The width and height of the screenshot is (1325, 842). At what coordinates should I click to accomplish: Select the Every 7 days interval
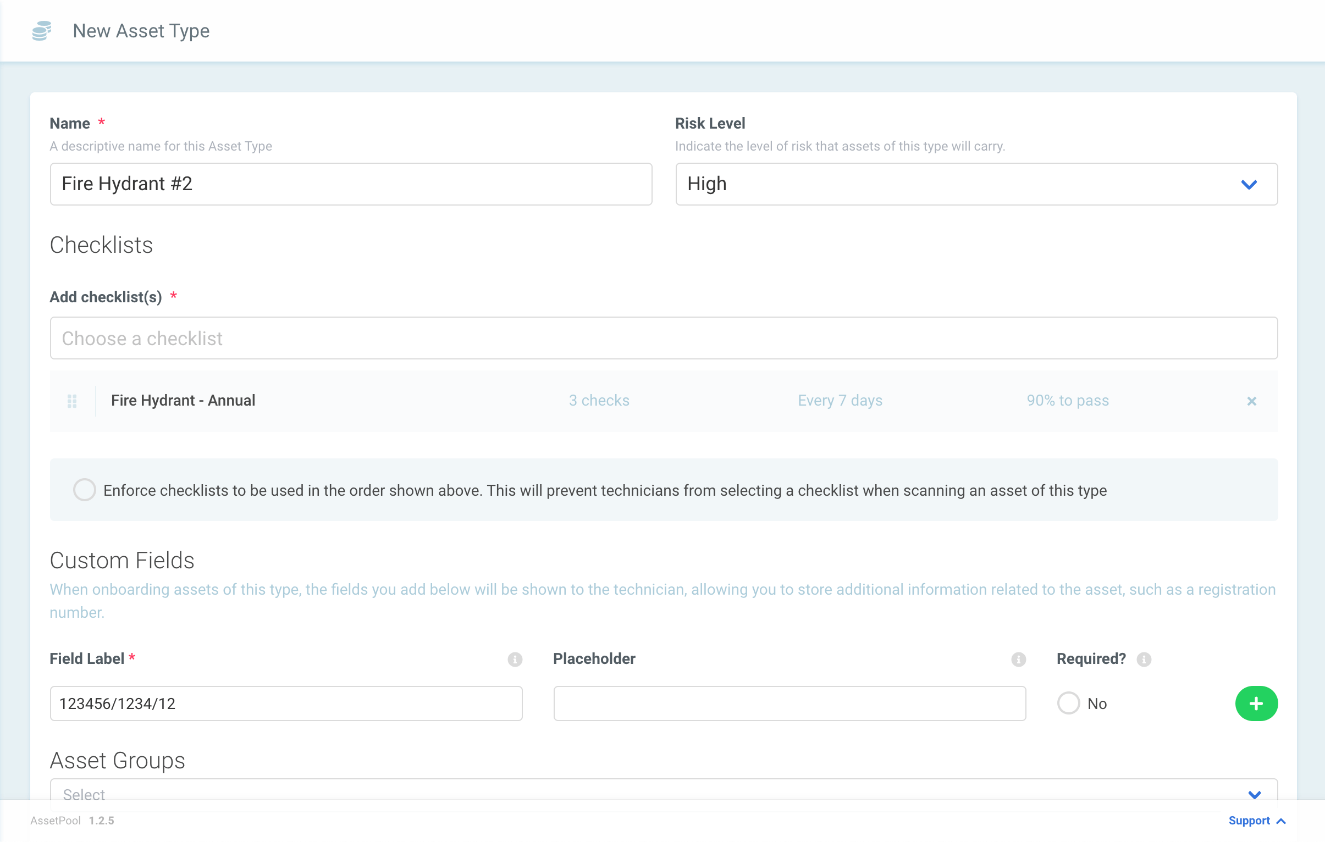pyautogui.click(x=840, y=401)
